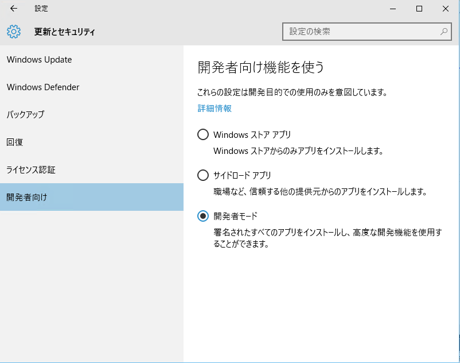Enable the 開発者モード radio button
The width and height of the screenshot is (460, 363).
tap(202, 216)
